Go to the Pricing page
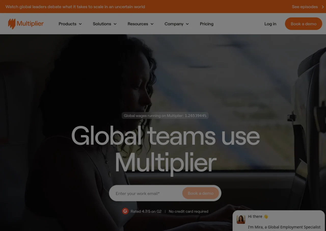Viewport: 326px width, 231px height. click(x=207, y=24)
